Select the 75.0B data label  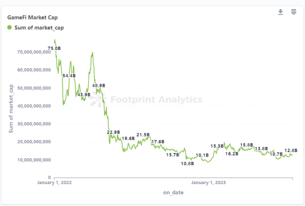[54, 48]
